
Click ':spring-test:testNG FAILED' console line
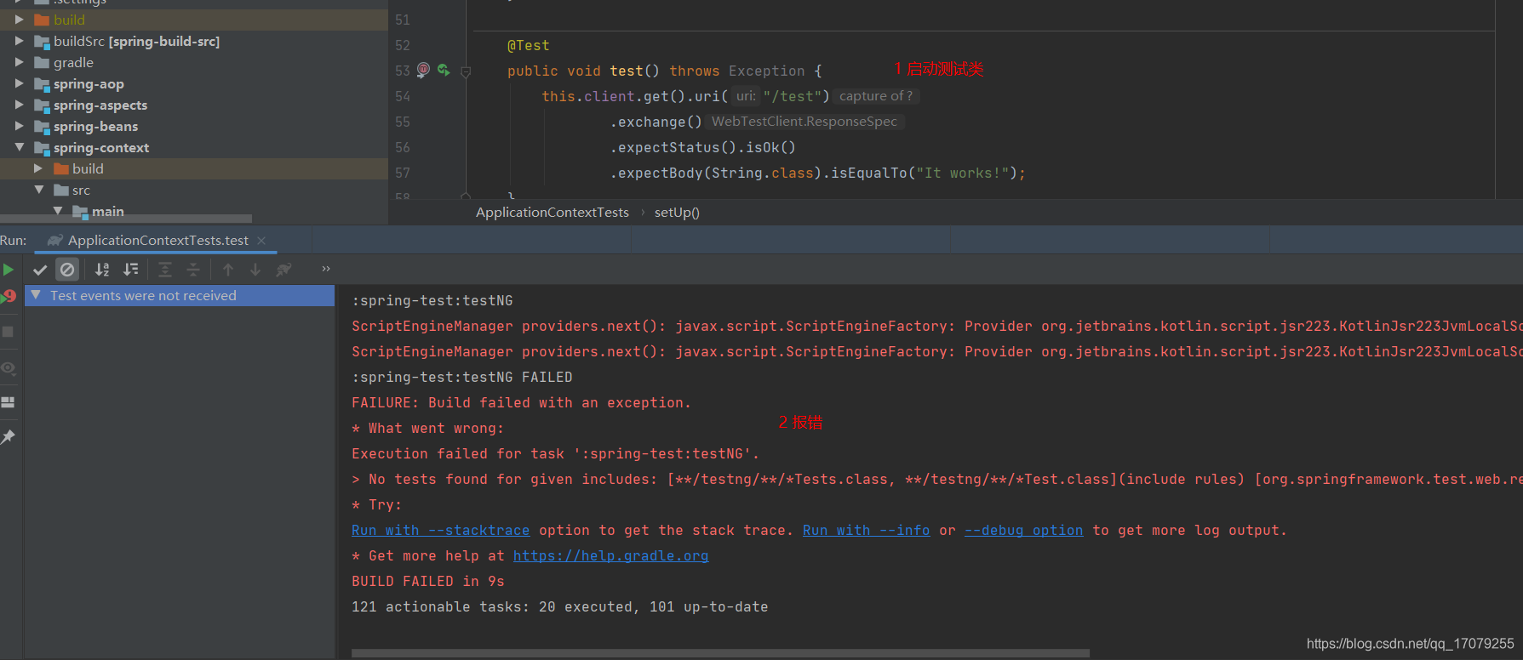point(462,378)
